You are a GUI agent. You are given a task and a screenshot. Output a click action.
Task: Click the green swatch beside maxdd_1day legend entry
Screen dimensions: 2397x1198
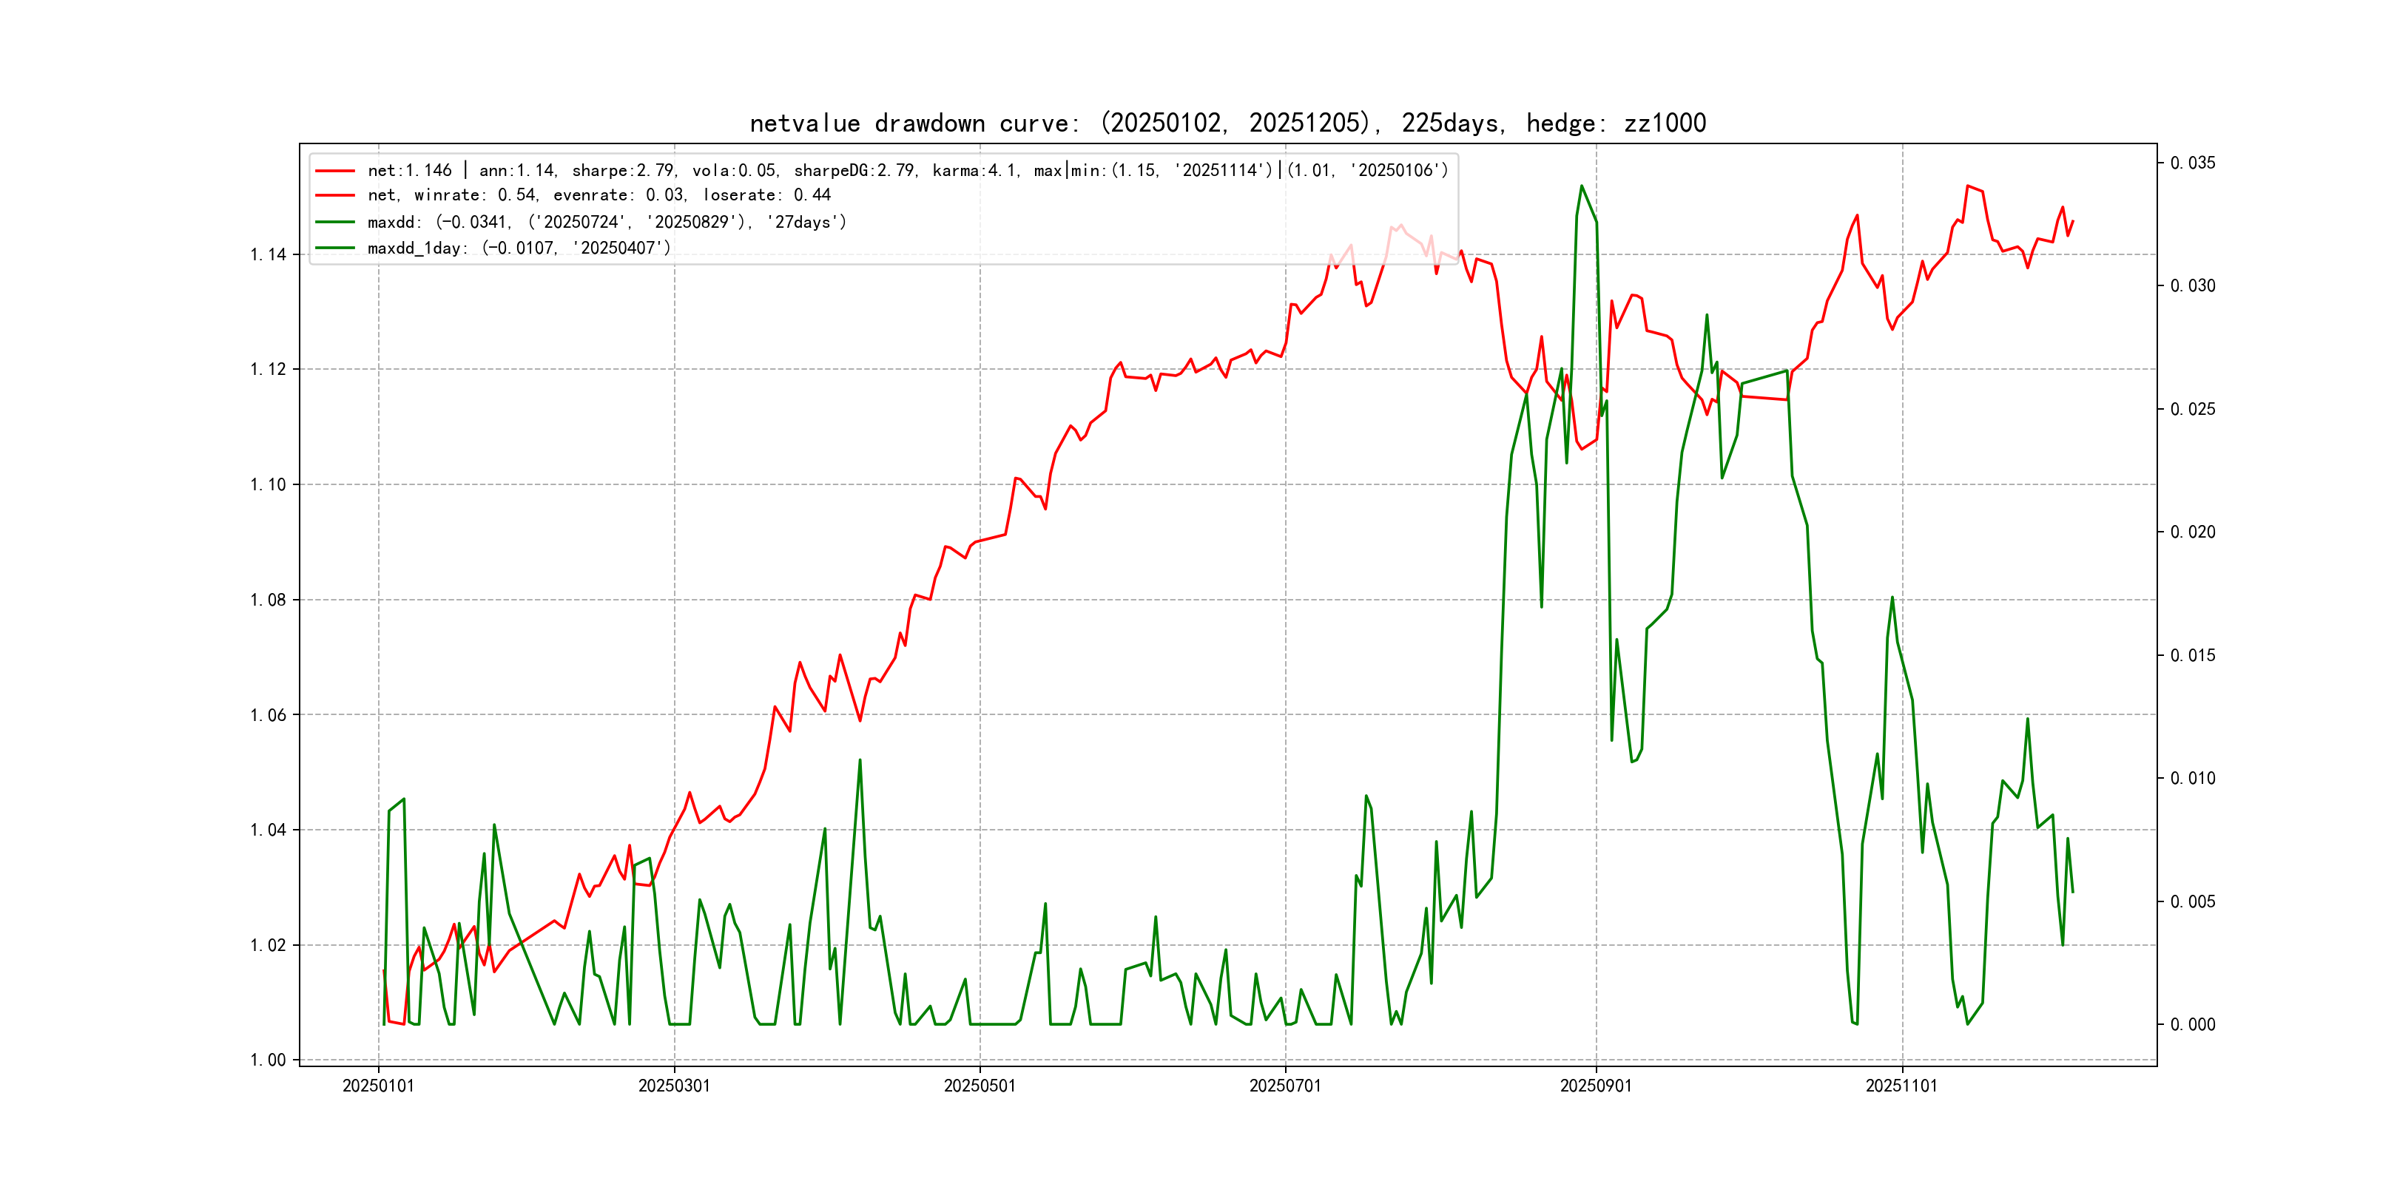335,248
